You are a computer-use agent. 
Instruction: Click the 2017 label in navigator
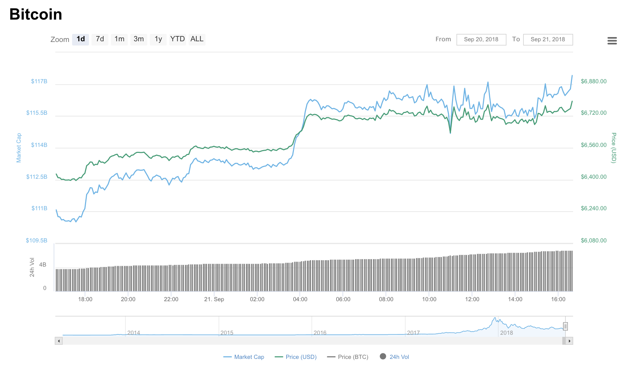[x=413, y=333]
